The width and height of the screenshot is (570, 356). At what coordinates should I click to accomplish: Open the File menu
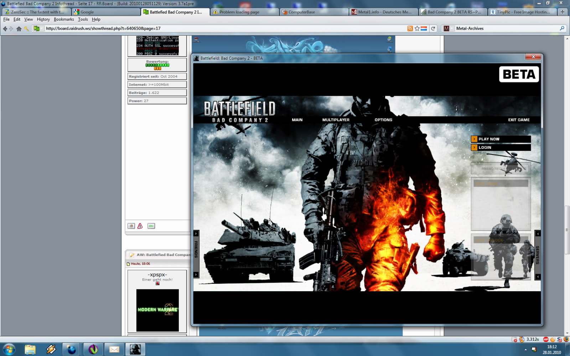(x=6, y=19)
